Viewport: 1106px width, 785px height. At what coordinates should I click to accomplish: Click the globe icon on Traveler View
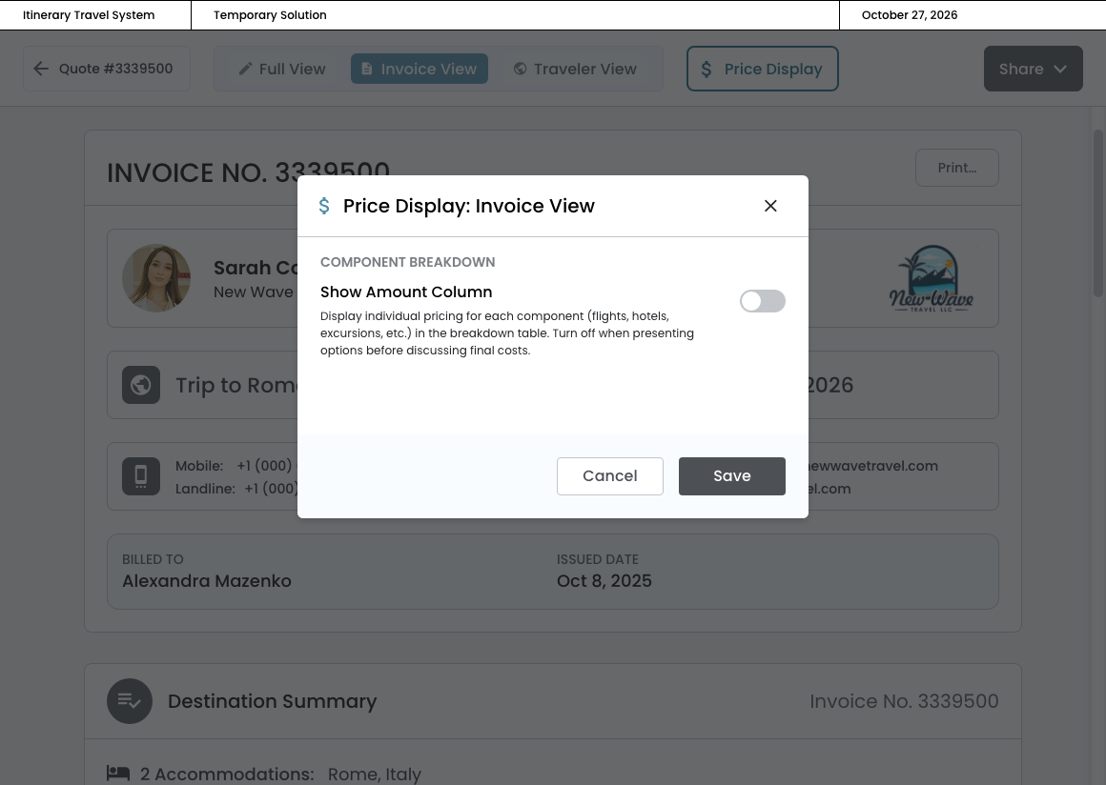[x=520, y=69]
